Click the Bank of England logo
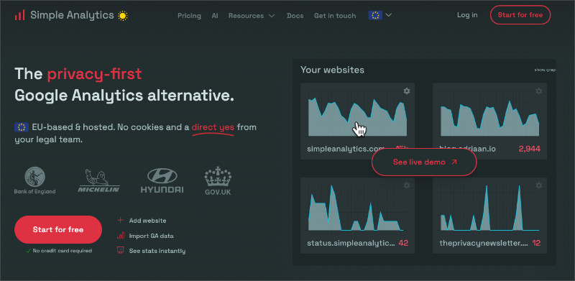Viewport: 575px width, 281px height. tap(34, 180)
